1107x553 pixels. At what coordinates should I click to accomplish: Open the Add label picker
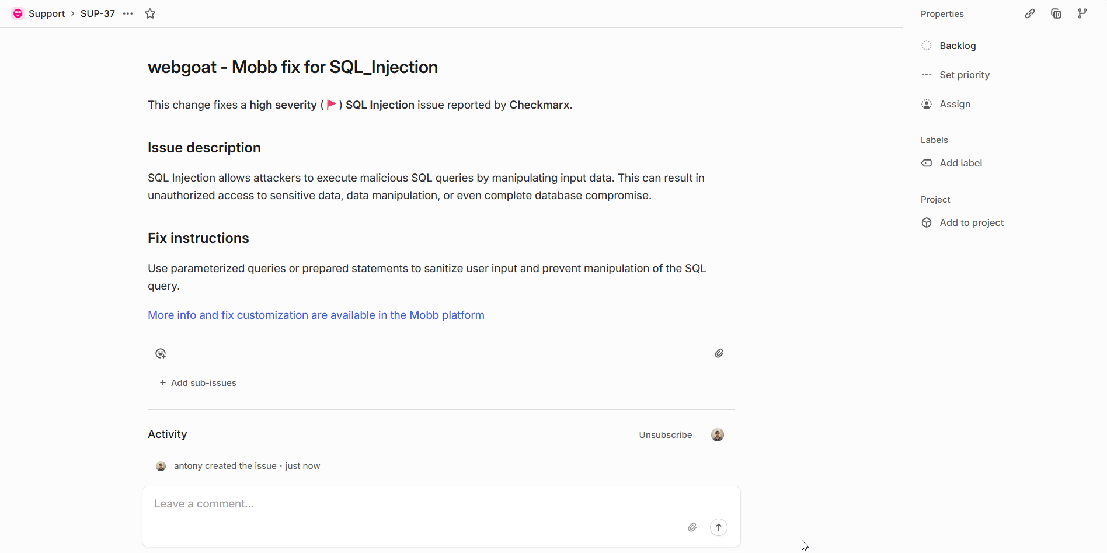960,163
